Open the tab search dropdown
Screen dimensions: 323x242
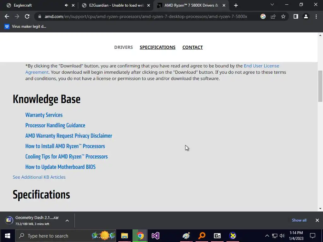pos(272,4)
